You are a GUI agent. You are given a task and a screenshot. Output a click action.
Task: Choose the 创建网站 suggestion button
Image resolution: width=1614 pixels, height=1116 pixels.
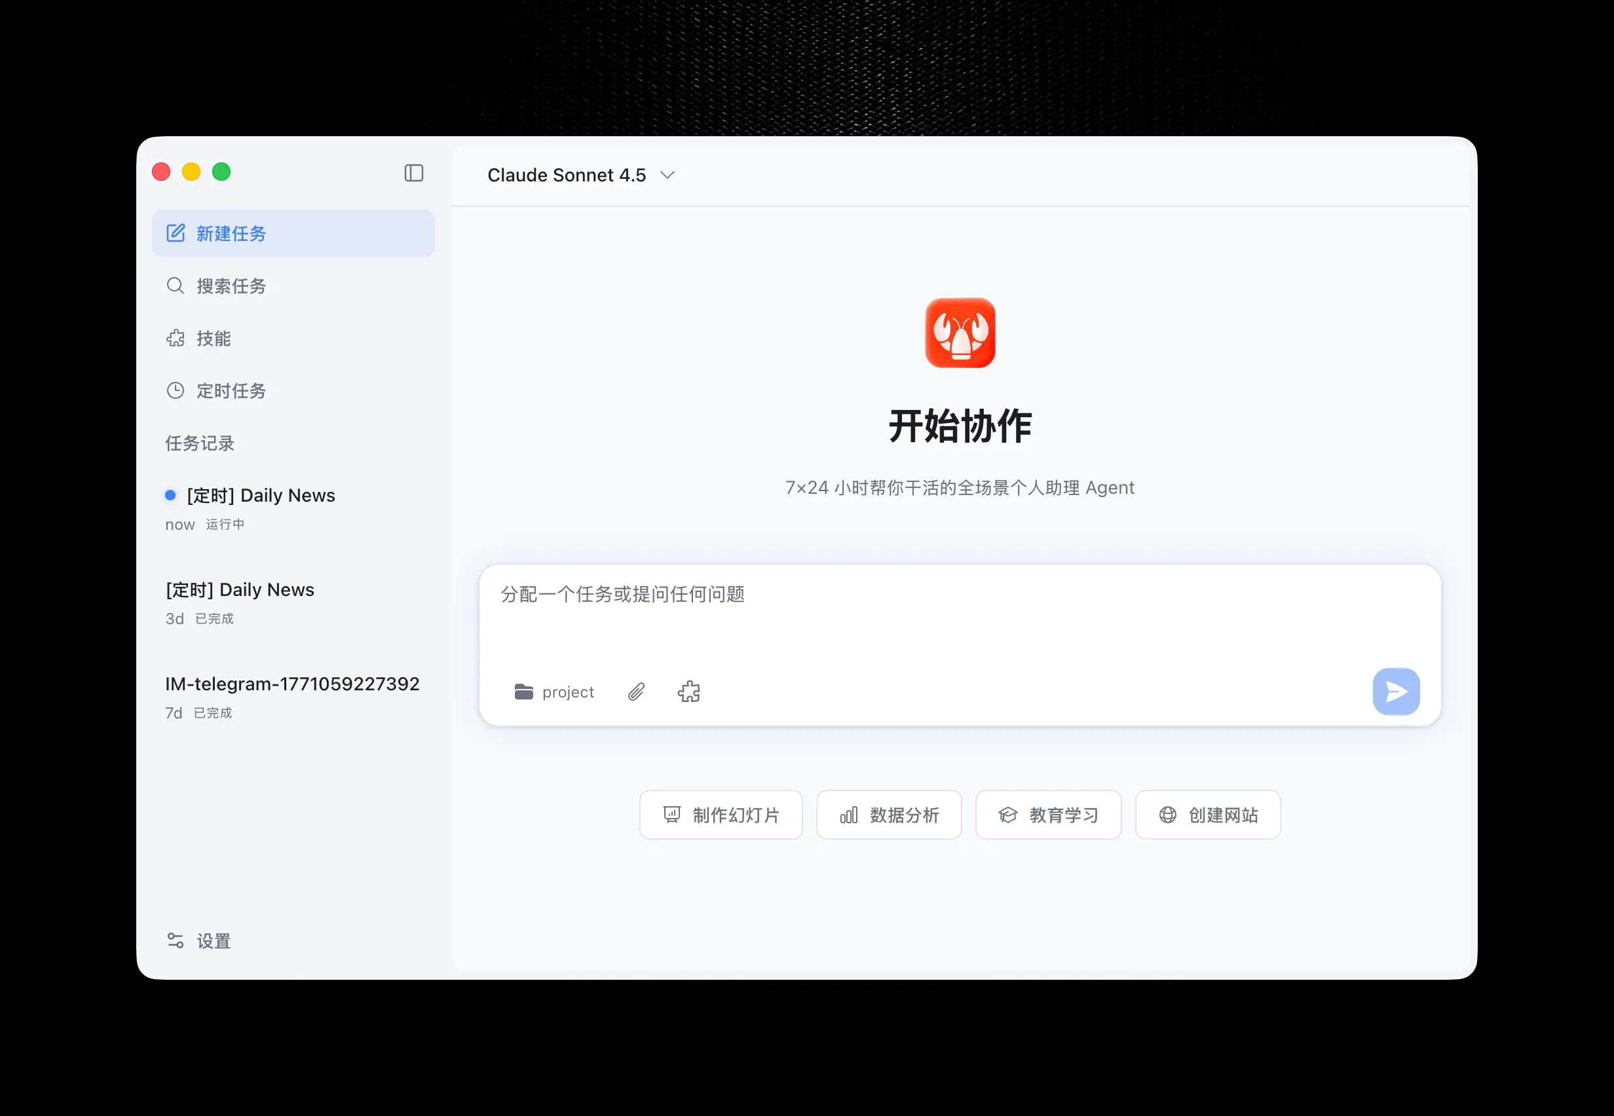(x=1208, y=815)
